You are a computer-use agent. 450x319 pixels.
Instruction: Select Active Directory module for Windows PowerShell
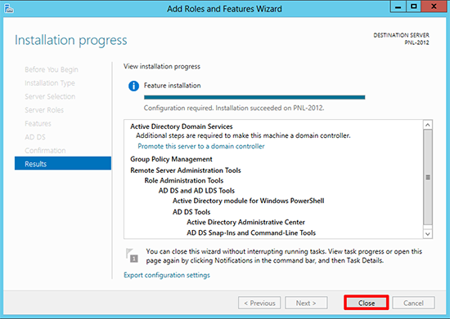coord(248,201)
